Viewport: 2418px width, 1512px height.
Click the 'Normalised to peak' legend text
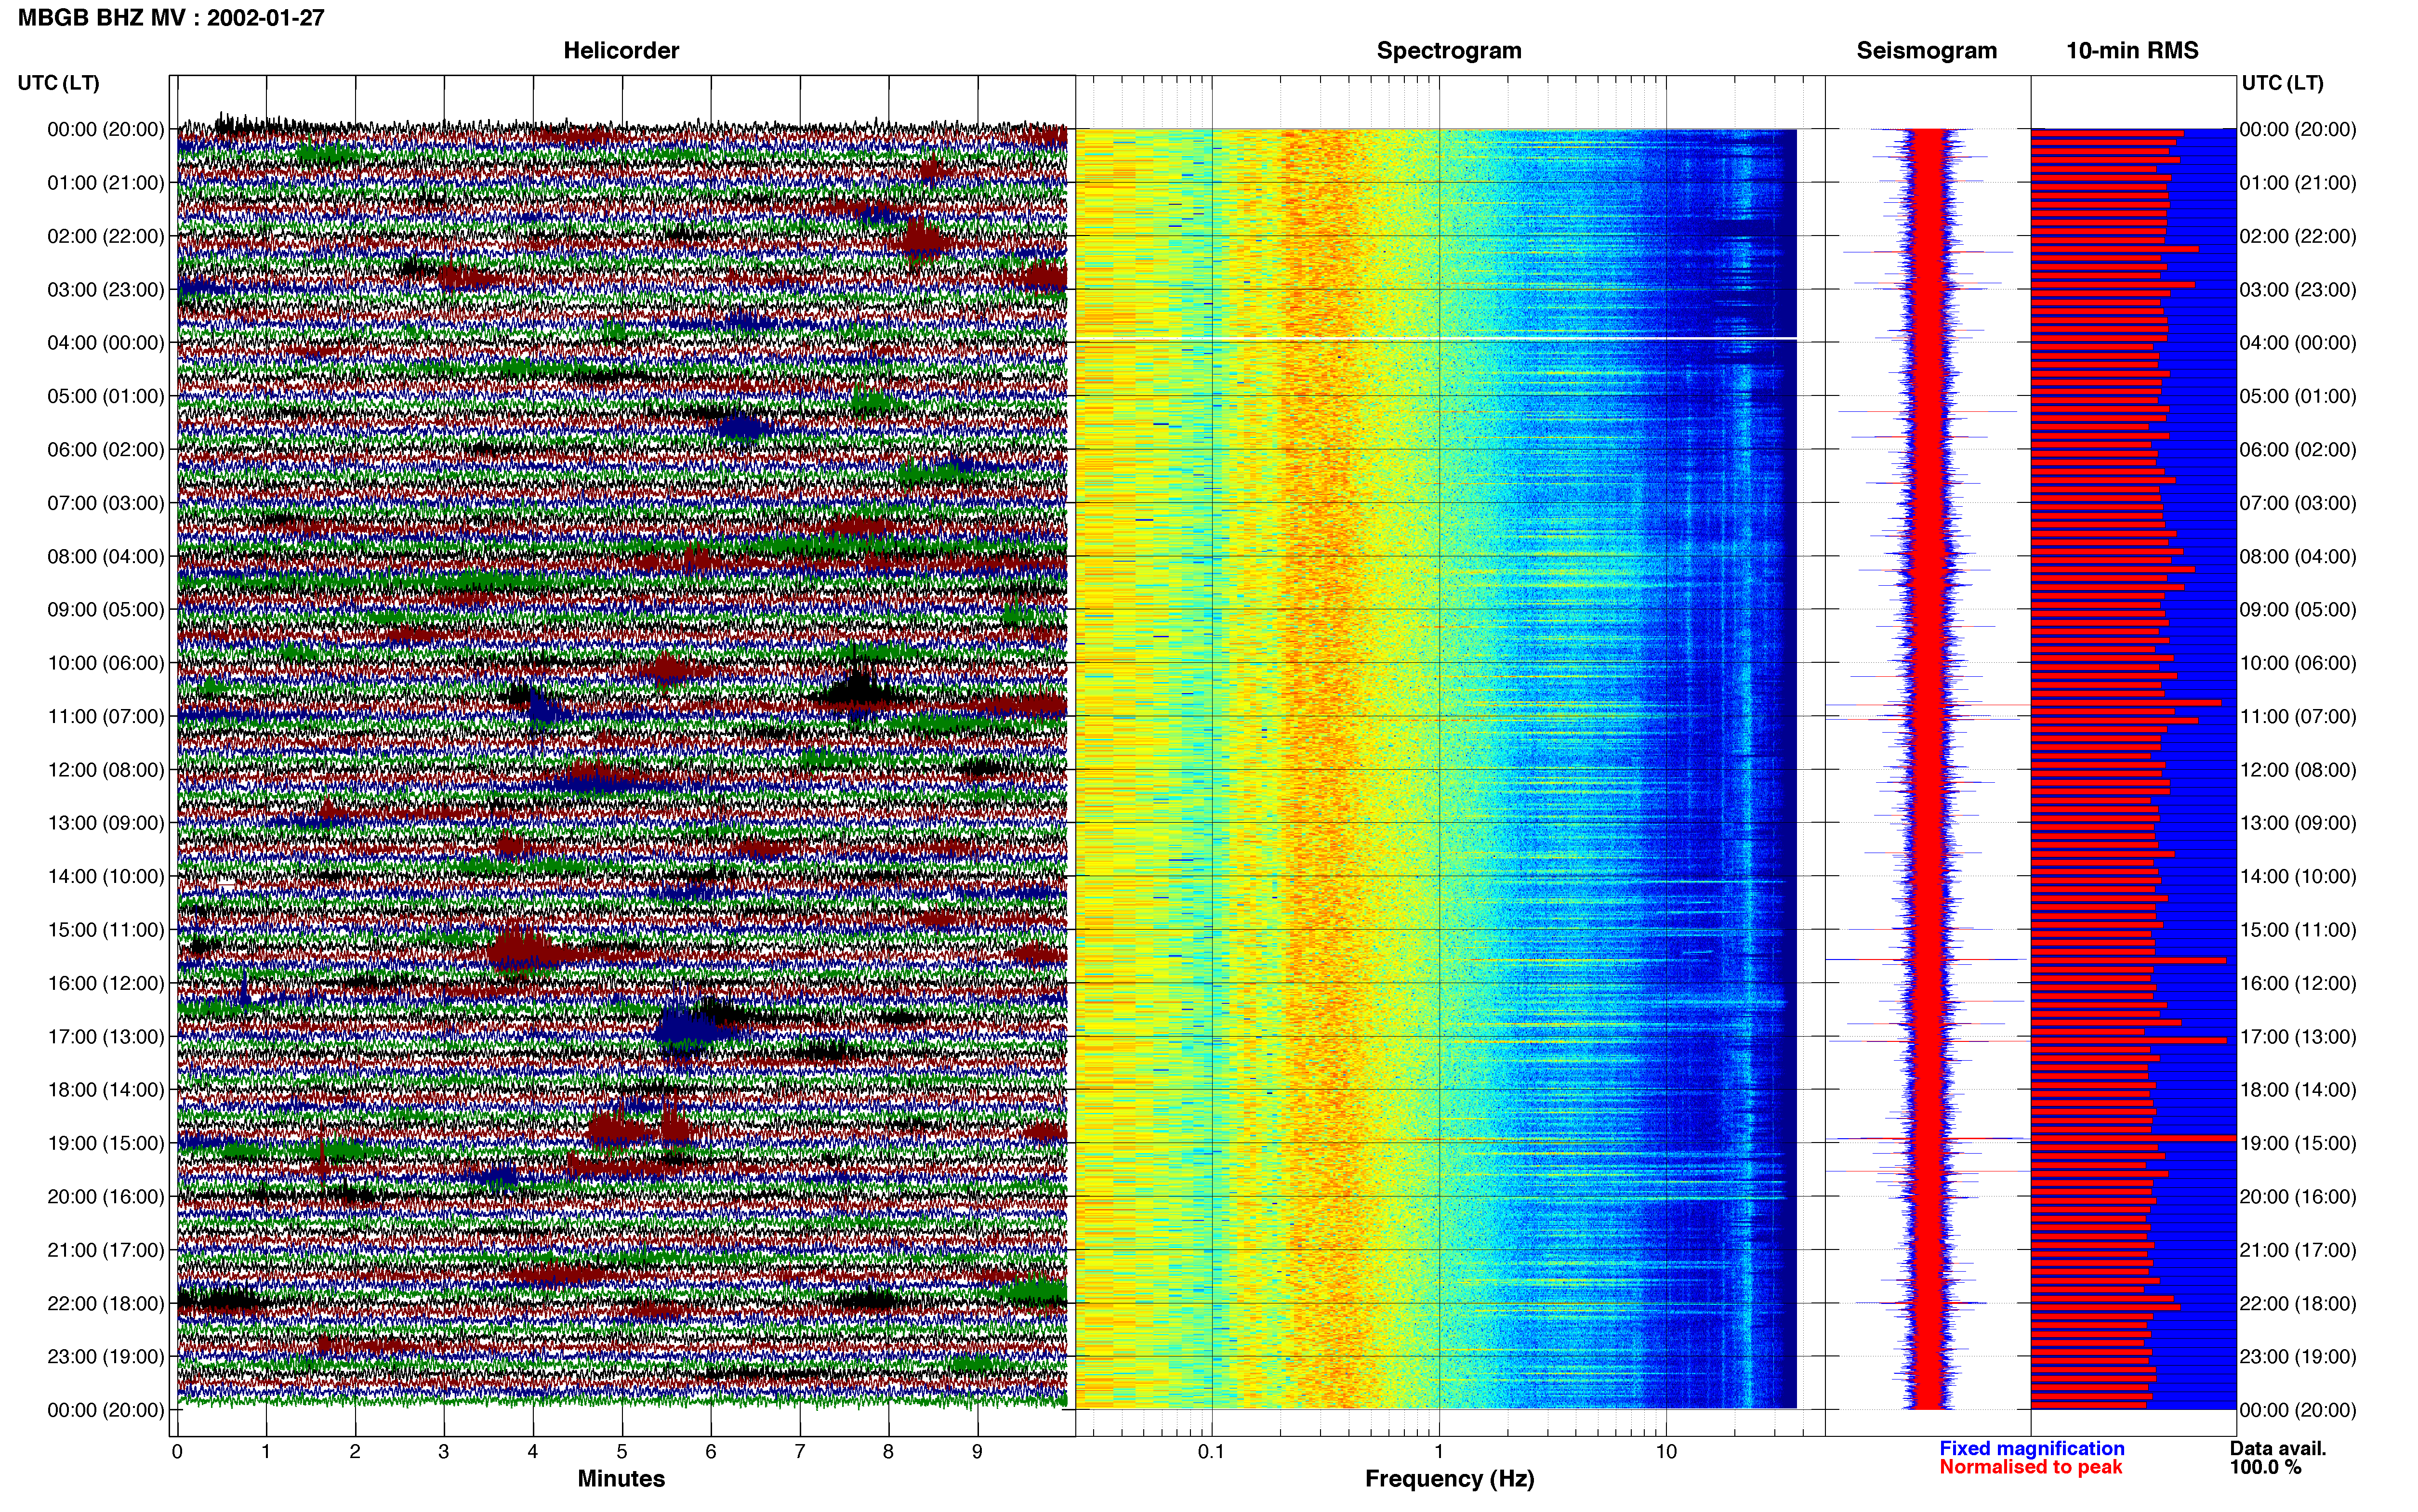point(2031,1467)
